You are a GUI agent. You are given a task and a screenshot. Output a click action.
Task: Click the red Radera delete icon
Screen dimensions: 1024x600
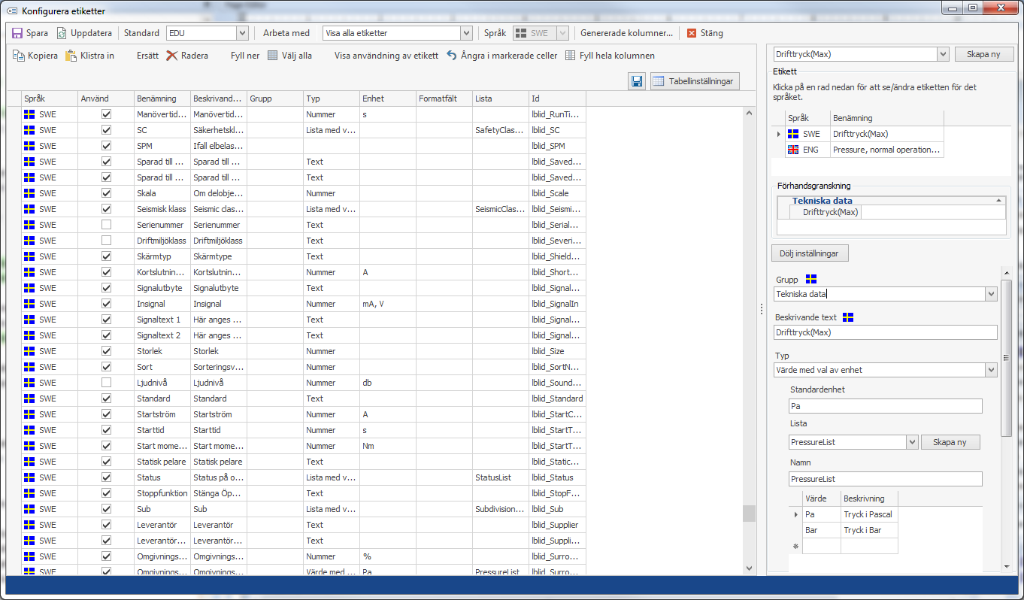[x=172, y=56]
